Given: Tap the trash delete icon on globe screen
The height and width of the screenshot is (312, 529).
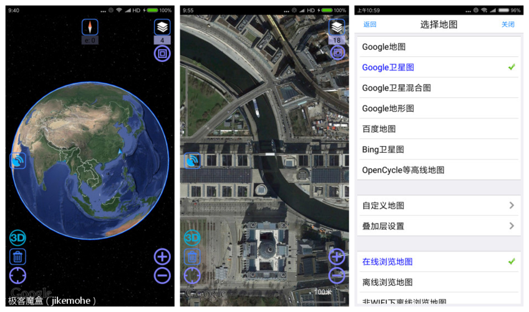Looking at the screenshot, I should pos(17,257).
